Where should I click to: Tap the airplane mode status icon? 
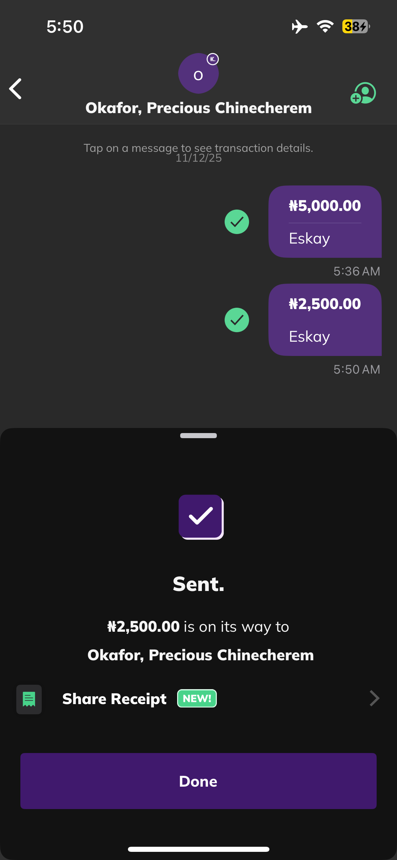click(300, 26)
